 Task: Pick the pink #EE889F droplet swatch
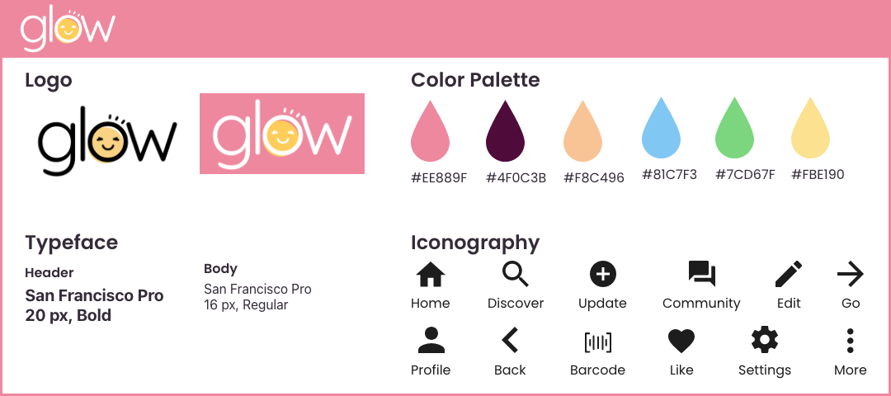click(430, 131)
